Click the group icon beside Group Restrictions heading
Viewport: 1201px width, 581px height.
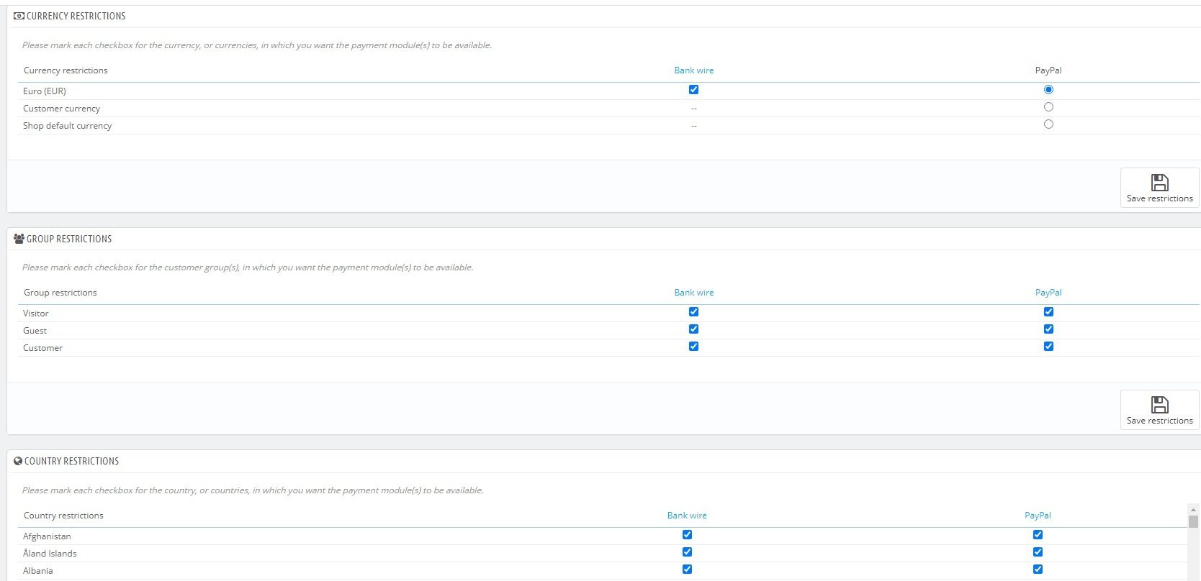19,239
